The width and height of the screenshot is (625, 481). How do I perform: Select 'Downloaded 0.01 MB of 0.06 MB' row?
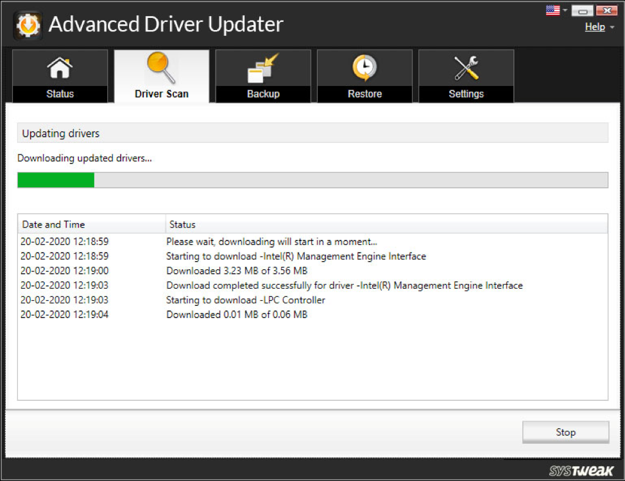[x=313, y=315]
